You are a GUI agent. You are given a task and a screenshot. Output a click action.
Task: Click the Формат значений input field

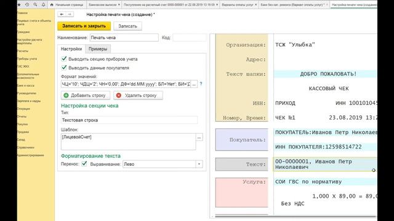(x=126, y=84)
